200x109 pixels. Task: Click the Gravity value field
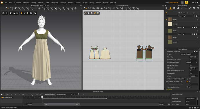pos(193,76)
